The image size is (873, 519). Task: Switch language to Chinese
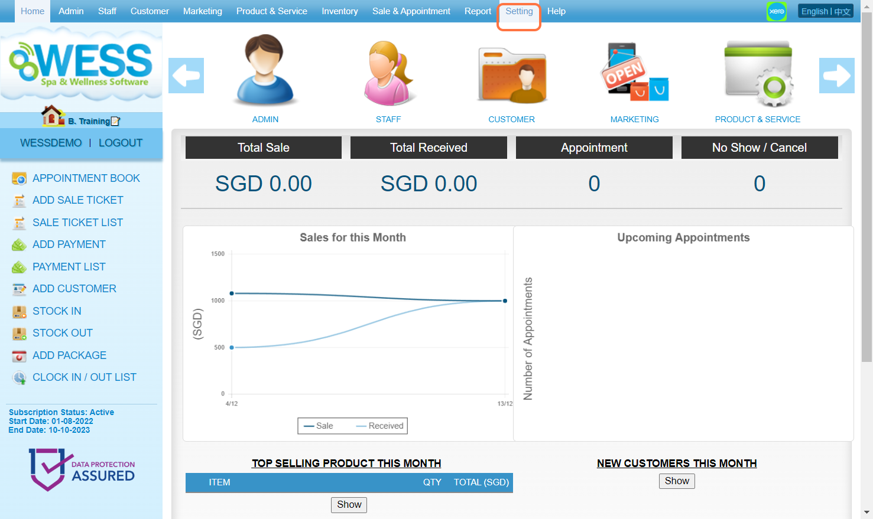842,11
